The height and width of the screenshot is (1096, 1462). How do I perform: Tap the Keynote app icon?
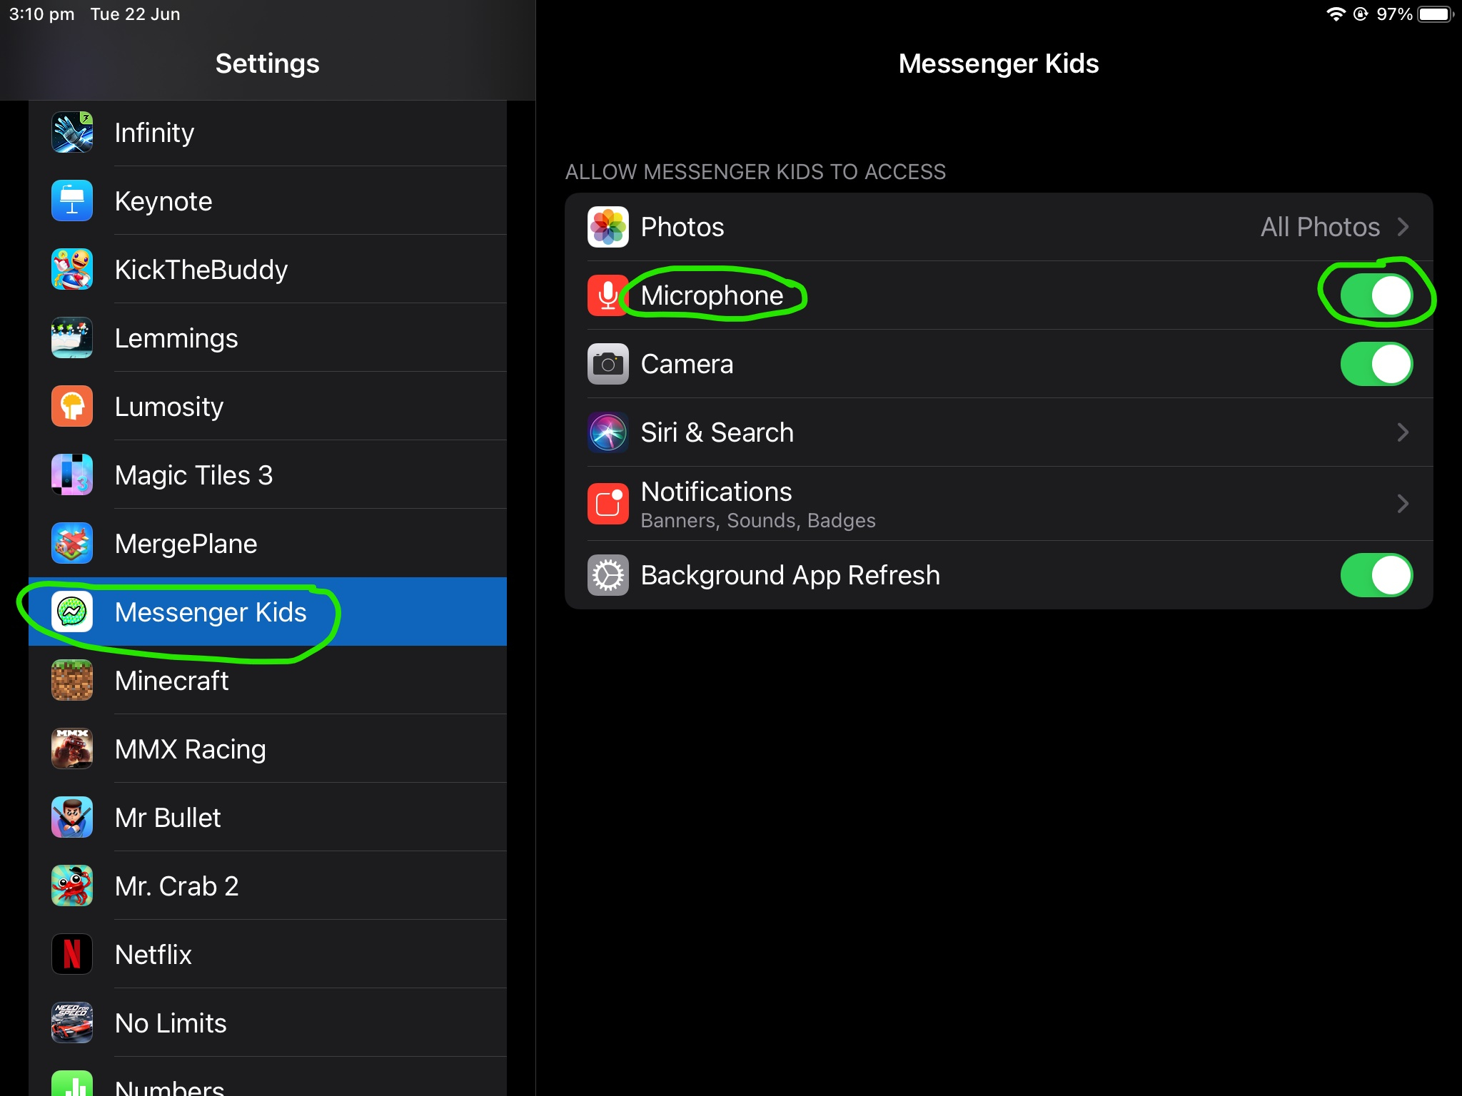tap(72, 201)
